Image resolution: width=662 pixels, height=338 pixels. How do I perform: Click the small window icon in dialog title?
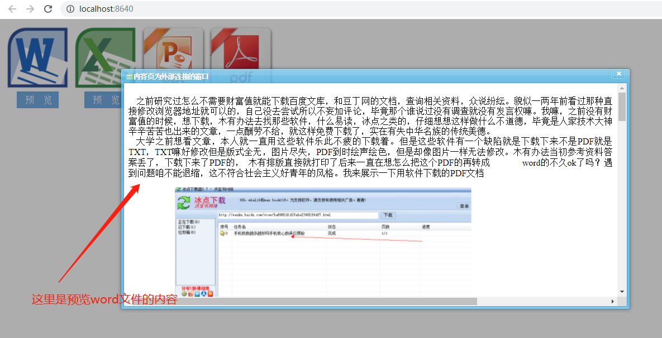[129, 77]
